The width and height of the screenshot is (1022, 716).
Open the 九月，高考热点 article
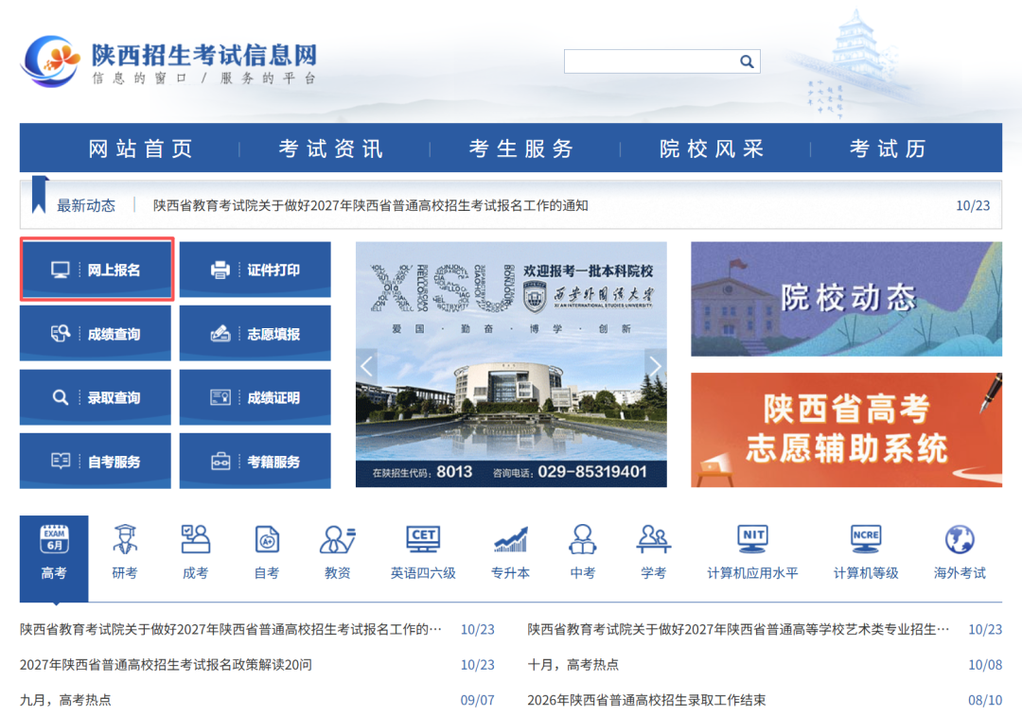tap(65, 700)
